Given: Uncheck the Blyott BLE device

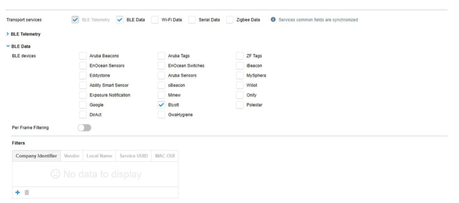Looking at the screenshot, I should pyautogui.click(x=162, y=105).
